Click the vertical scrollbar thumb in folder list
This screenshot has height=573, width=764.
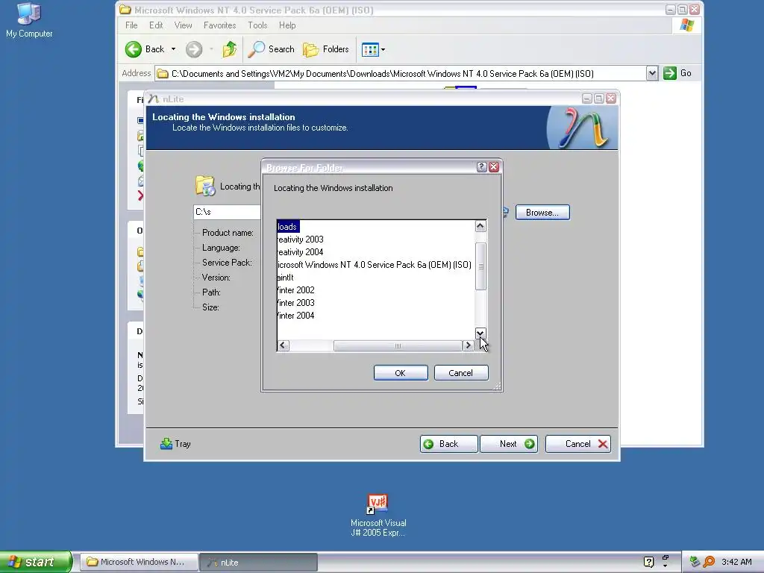point(480,266)
